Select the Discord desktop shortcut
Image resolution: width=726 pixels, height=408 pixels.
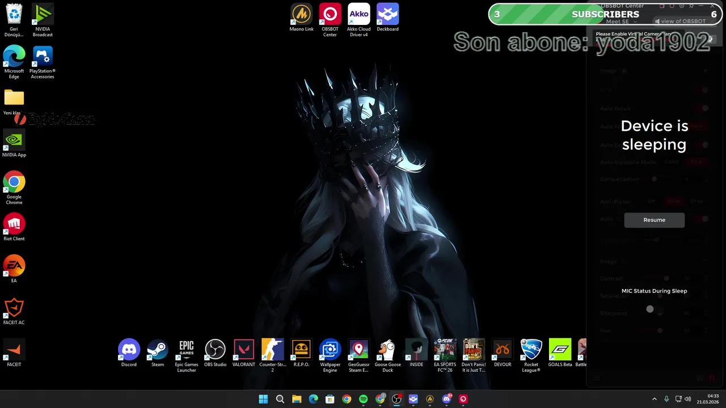tap(129, 353)
